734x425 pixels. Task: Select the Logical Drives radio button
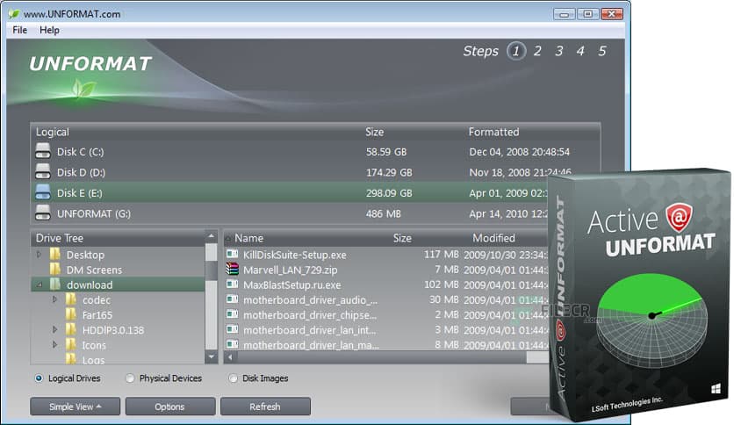click(x=39, y=378)
